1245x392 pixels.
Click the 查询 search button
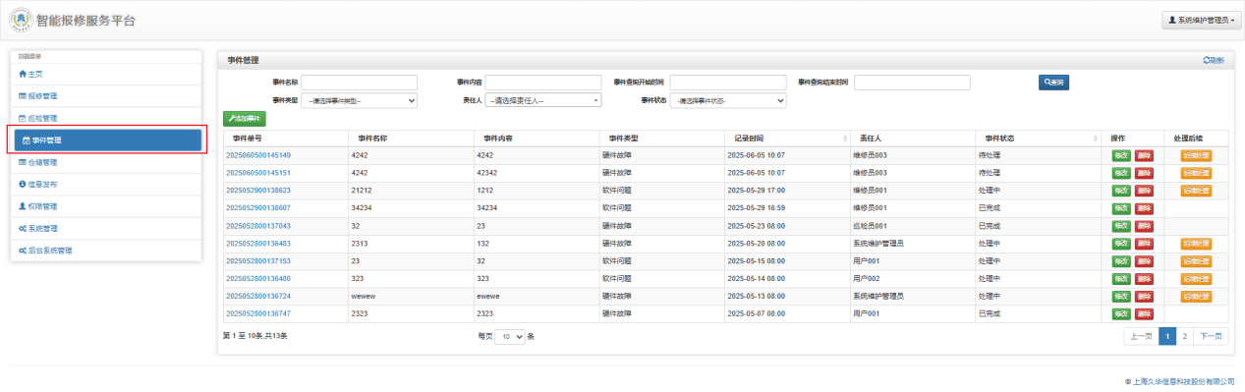(x=1053, y=83)
